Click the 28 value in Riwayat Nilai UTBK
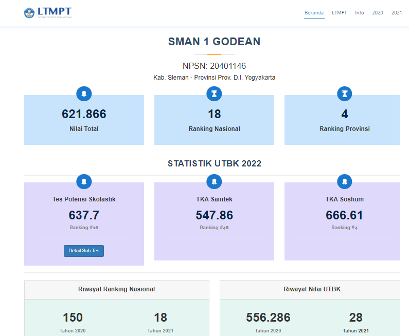Screen dimensions: 409x336 click(x=356, y=318)
